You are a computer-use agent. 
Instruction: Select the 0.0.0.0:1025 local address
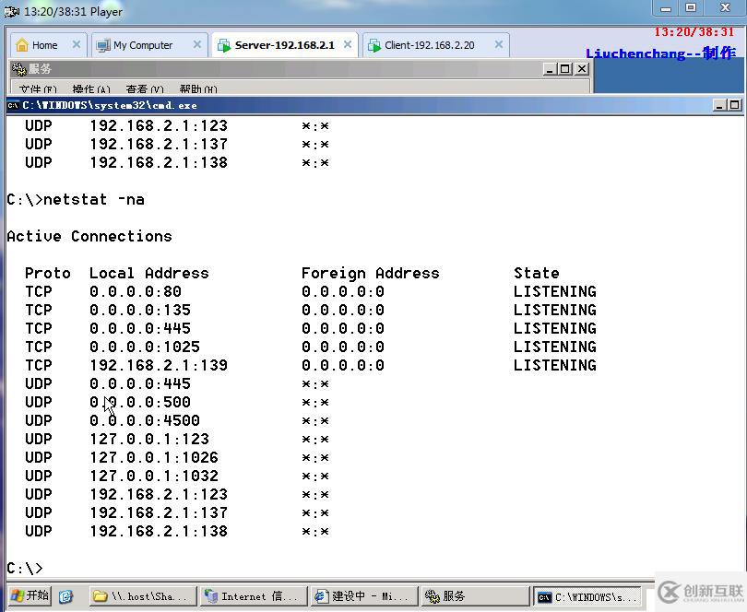coord(145,347)
